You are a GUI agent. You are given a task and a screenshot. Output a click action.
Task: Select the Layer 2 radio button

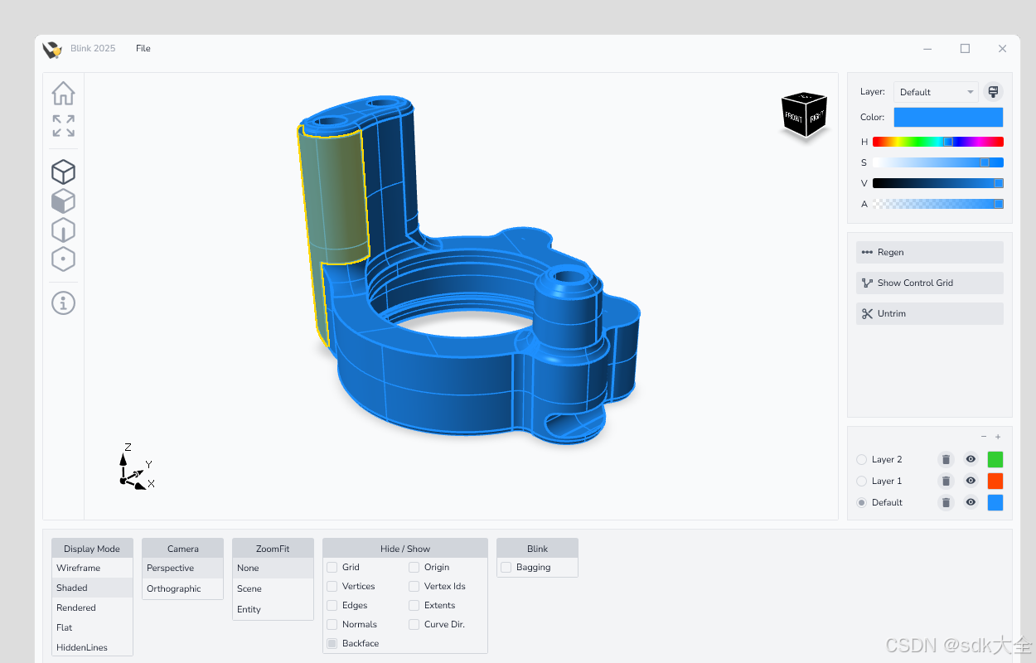(x=862, y=459)
